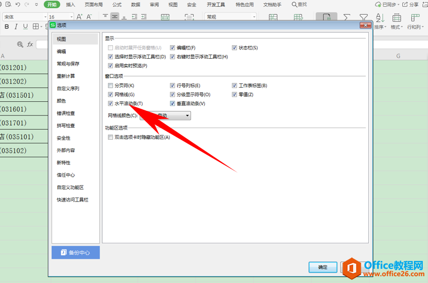Click the wrap text icon

click(189, 17)
